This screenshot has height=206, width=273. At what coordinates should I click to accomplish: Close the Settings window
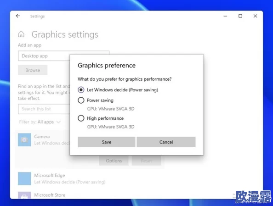pos(255,16)
